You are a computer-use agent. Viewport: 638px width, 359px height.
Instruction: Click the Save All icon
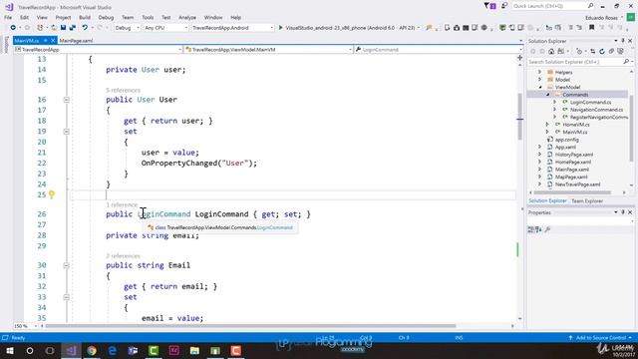coord(73,28)
